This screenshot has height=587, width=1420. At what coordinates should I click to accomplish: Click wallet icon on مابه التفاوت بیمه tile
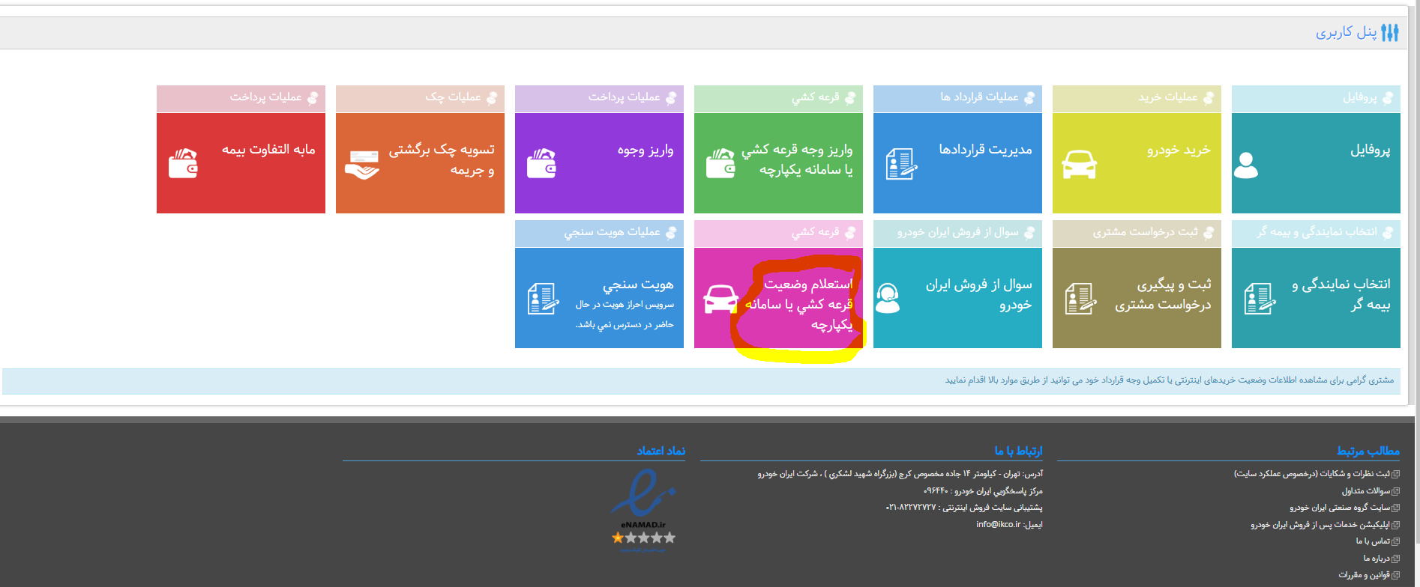(x=183, y=163)
